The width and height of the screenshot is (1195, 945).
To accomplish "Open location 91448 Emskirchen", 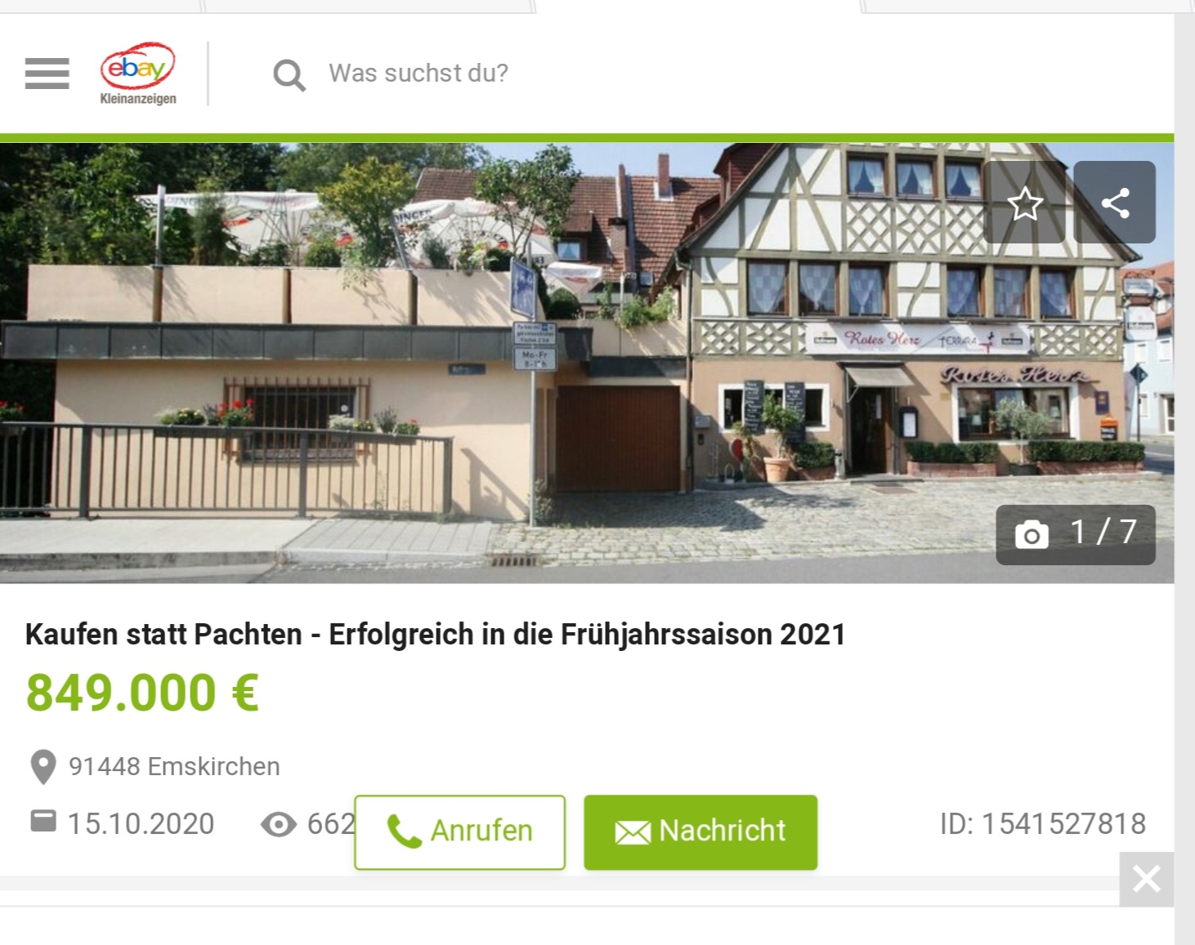I will coord(174,766).
